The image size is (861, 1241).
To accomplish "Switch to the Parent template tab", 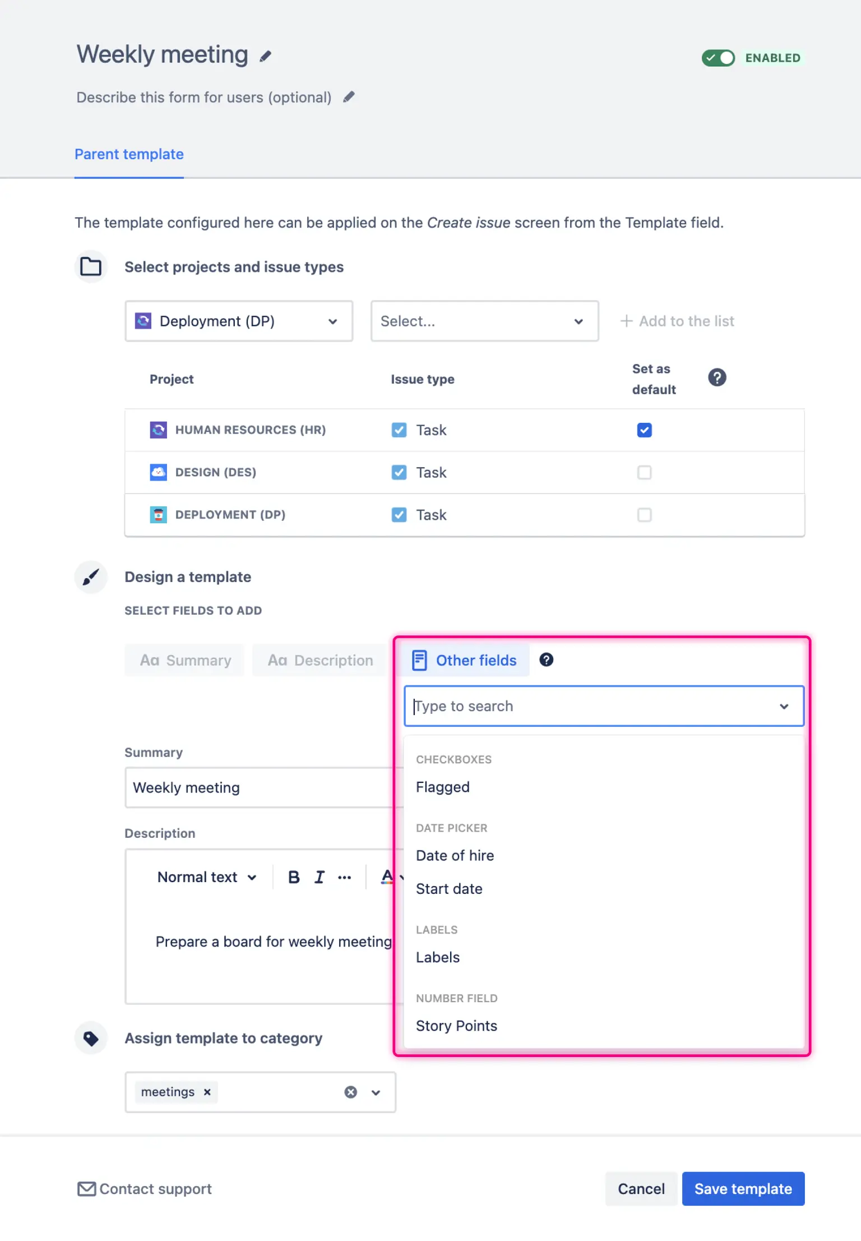I will (x=129, y=154).
